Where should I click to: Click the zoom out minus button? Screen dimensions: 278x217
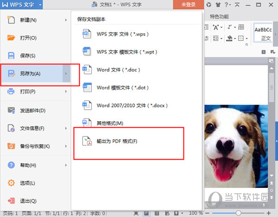pos(208,213)
